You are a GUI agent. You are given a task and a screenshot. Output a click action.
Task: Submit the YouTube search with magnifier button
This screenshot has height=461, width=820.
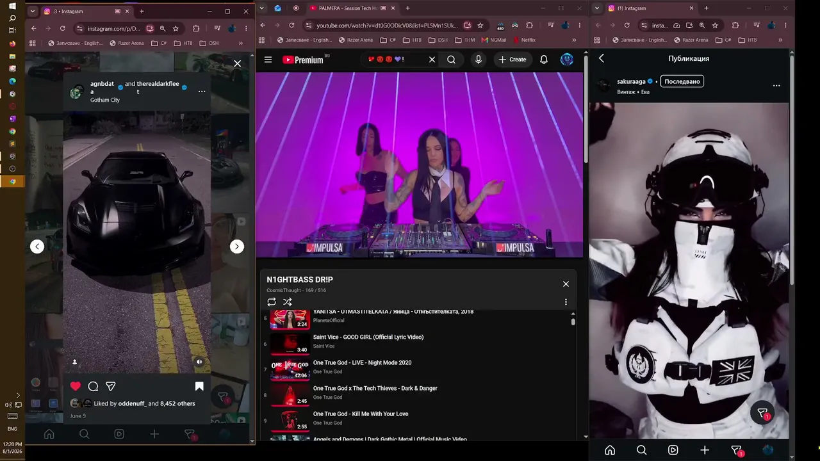click(x=451, y=60)
